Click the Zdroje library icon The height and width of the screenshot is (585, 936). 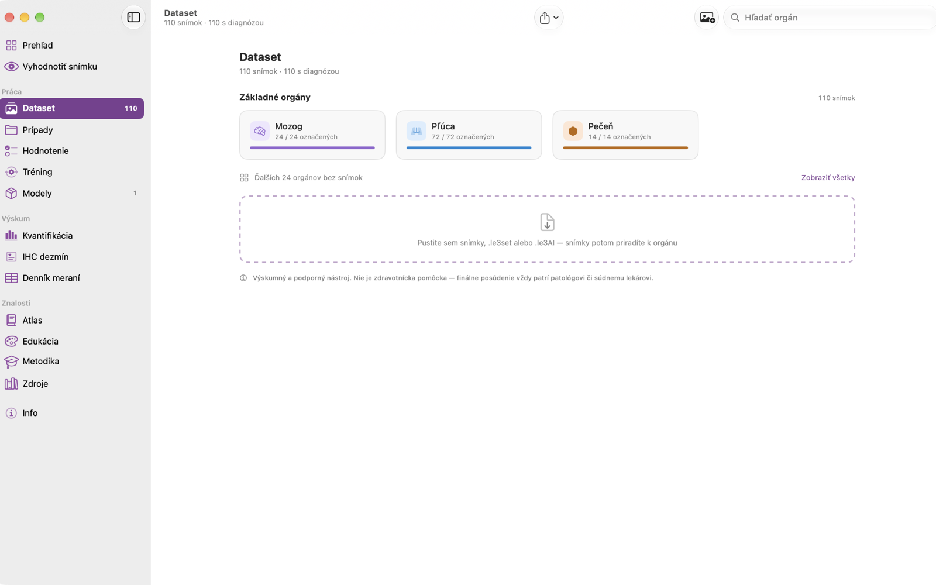click(11, 384)
